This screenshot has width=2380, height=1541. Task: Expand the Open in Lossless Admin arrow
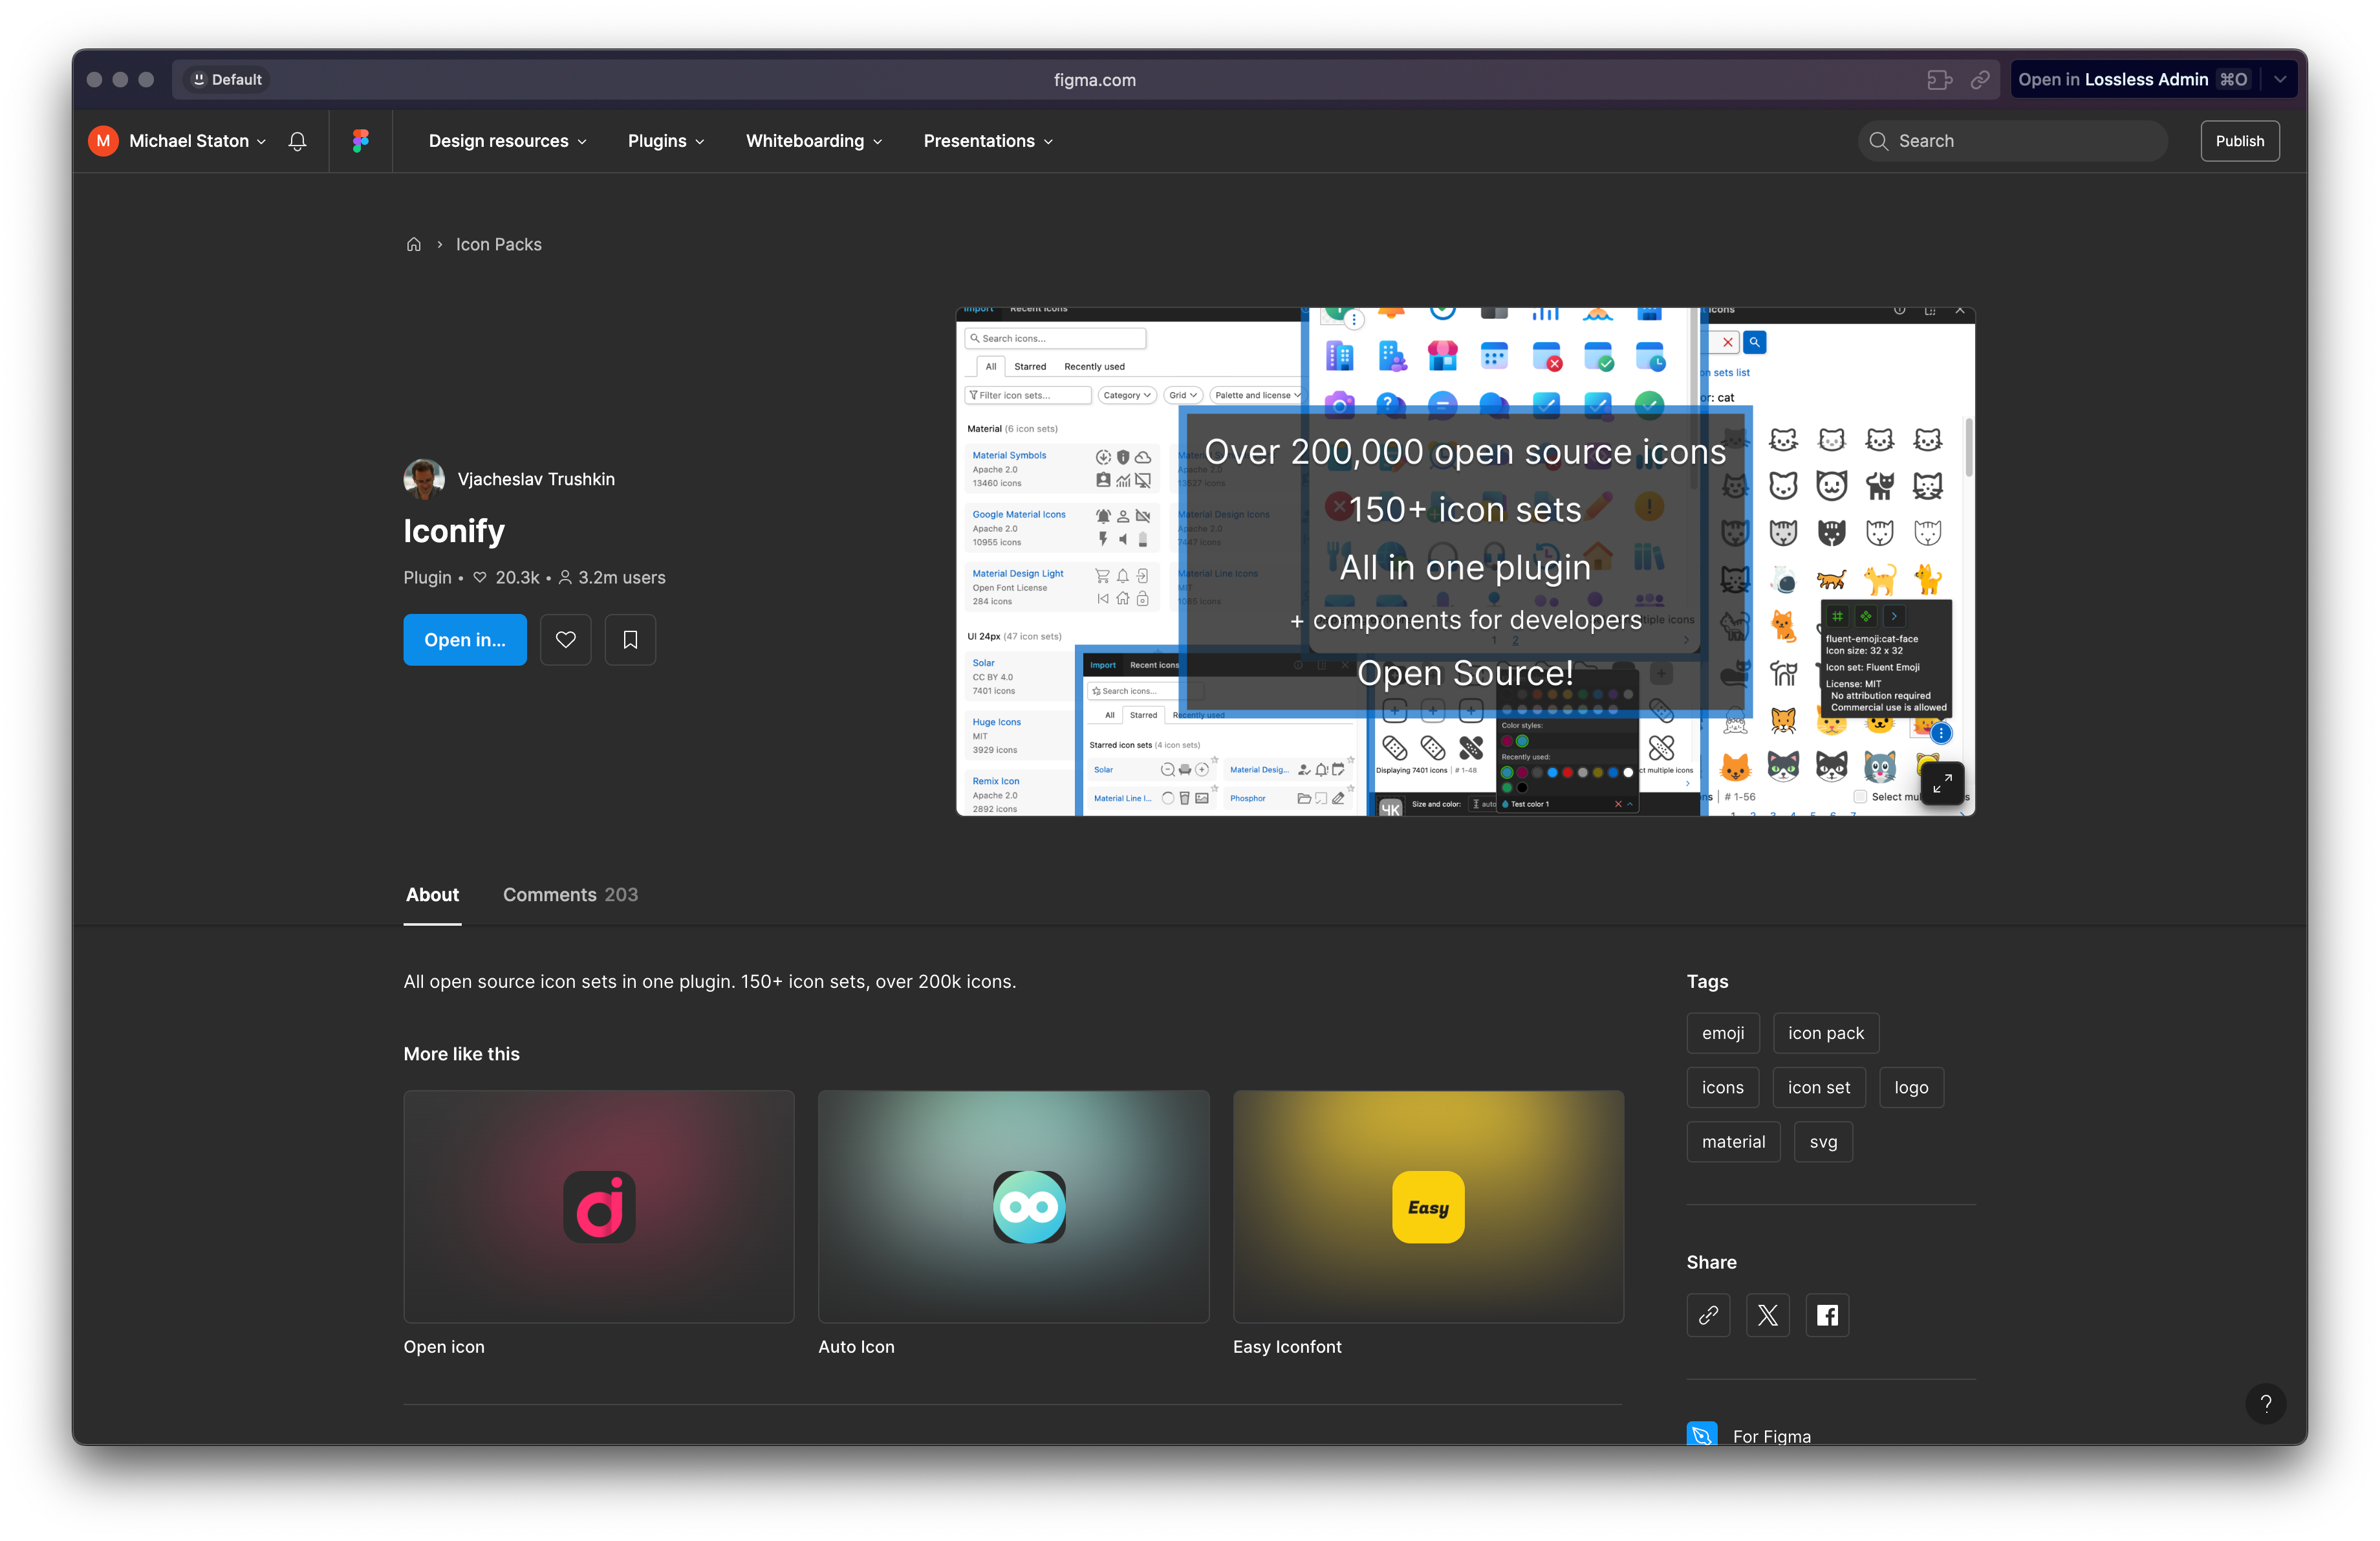[x=2280, y=80]
